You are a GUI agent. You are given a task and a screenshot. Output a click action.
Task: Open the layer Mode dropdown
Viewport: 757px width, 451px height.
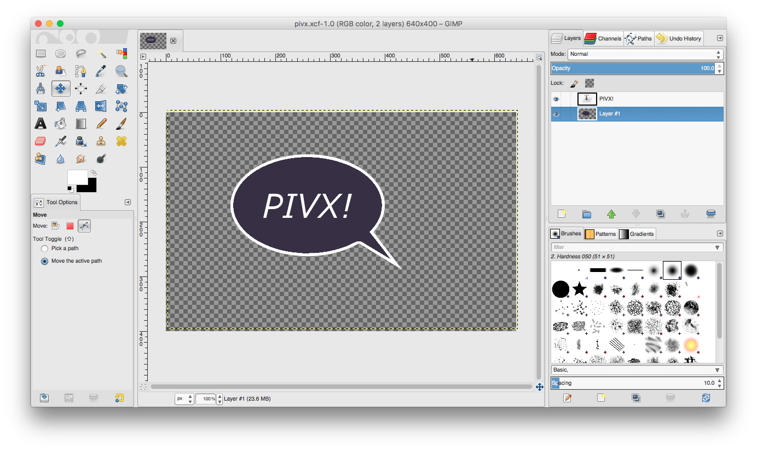point(645,54)
